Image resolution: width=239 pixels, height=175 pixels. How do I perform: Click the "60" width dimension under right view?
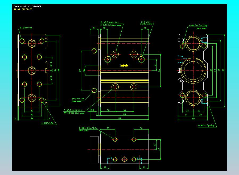click(193, 119)
